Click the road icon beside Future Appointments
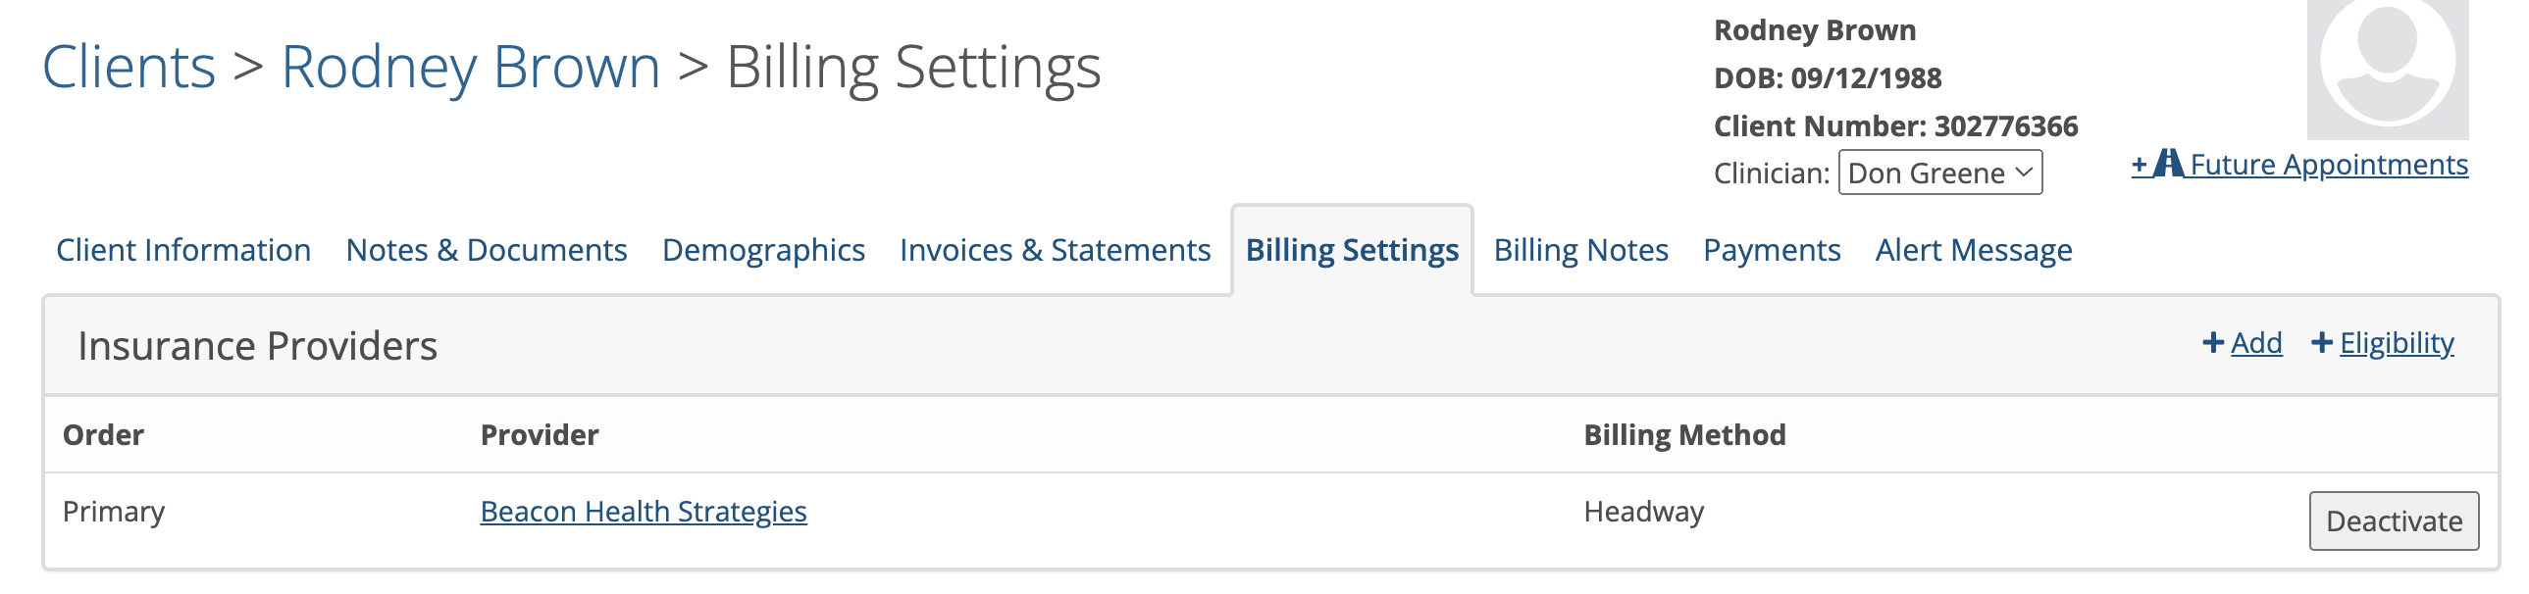The height and width of the screenshot is (594, 2529). point(2168,164)
